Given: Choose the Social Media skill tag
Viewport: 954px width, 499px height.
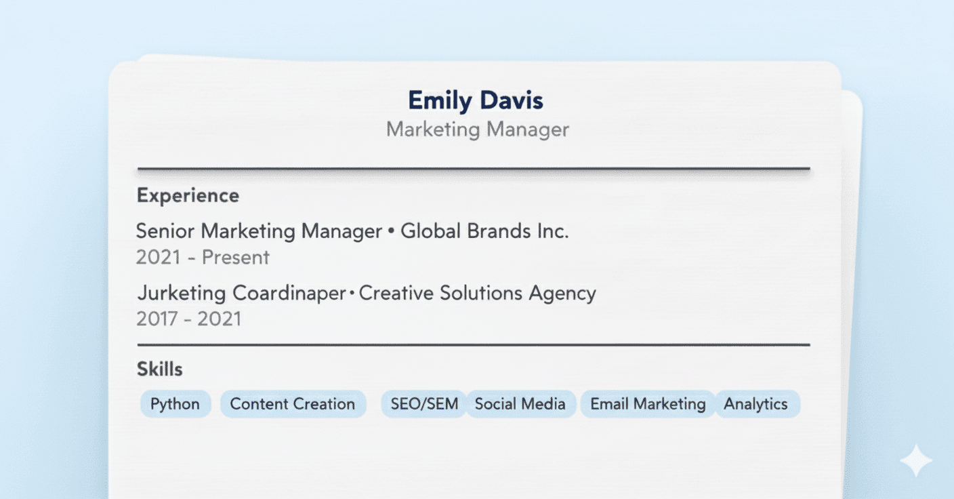Looking at the screenshot, I should [x=520, y=404].
